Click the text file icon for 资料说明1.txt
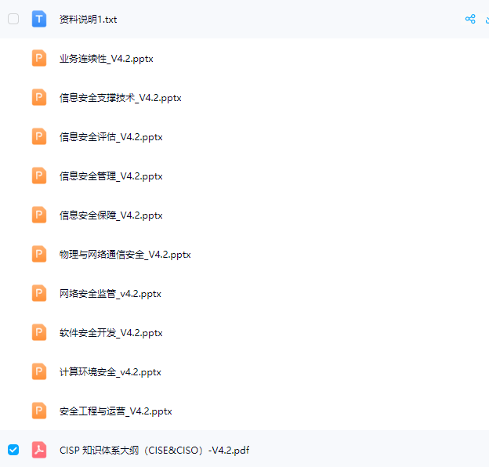Image resolution: width=489 pixels, height=467 pixels. point(39,19)
